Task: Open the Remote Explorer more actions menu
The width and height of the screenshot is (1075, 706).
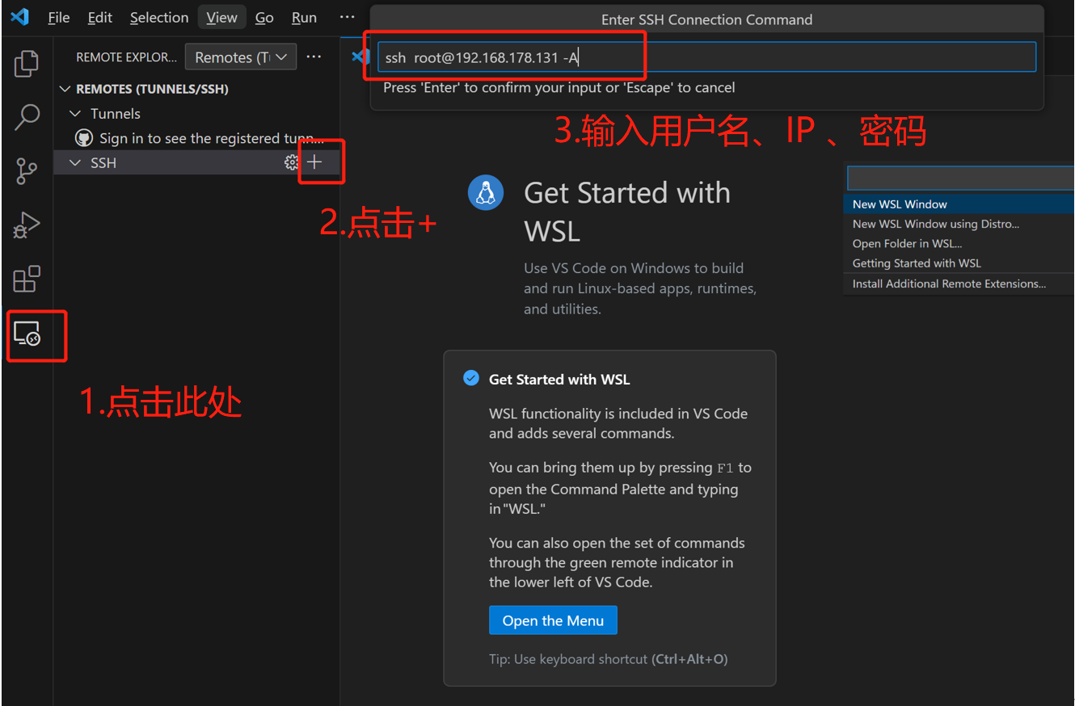Action: click(314, 57)
